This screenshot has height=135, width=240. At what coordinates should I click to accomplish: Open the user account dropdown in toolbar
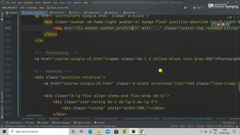186,7
